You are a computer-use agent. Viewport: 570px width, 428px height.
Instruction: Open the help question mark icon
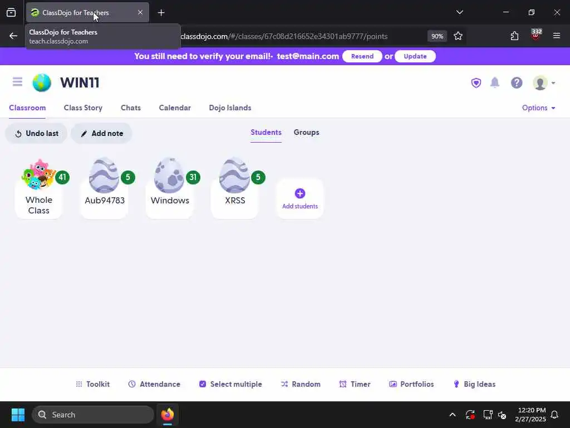(517, 83)
